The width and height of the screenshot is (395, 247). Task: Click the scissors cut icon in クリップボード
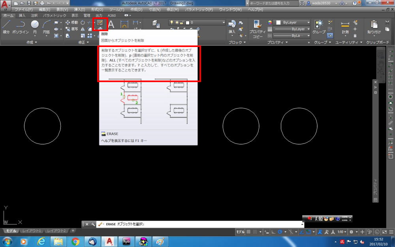pyautogui.click(x=387, y=23)
